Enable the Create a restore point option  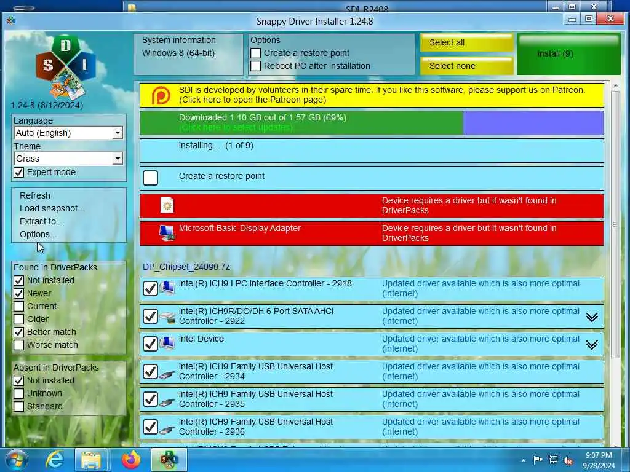pos(255,53)
